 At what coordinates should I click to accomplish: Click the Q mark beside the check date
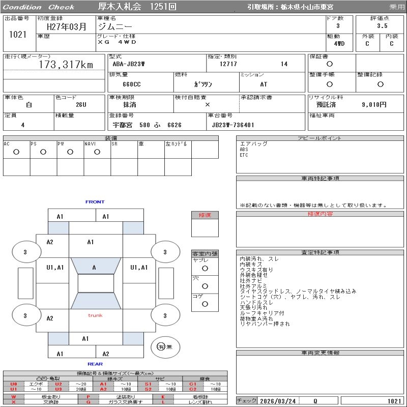(315, 401)
